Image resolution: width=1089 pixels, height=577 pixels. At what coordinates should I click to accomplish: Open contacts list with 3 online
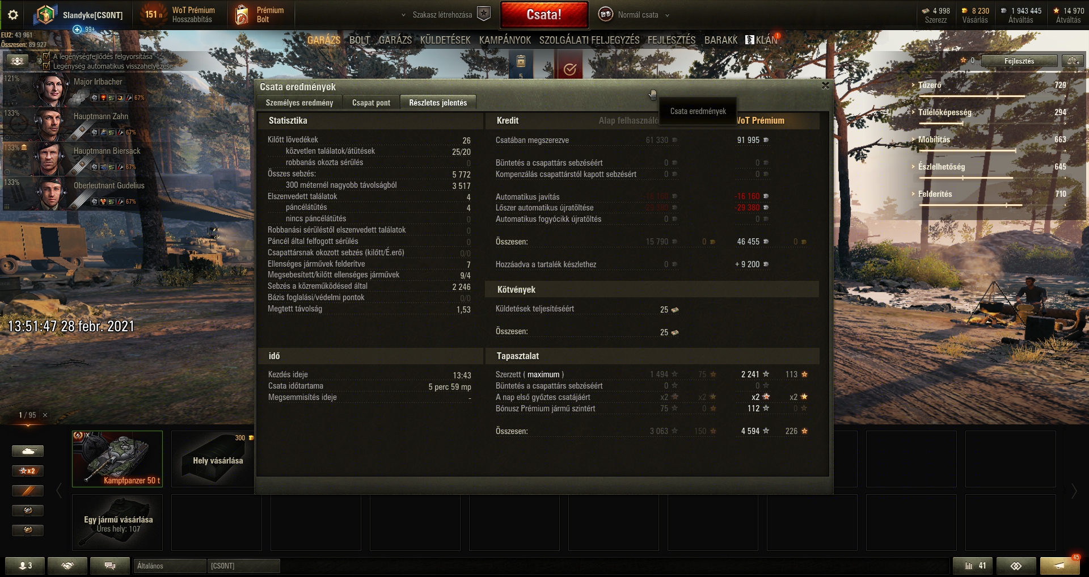25,566
